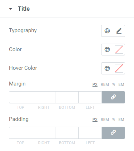The width and height of the screenshot is (134, 151).
Task: Open global fonts for Typography
Action: coord(107,31)
